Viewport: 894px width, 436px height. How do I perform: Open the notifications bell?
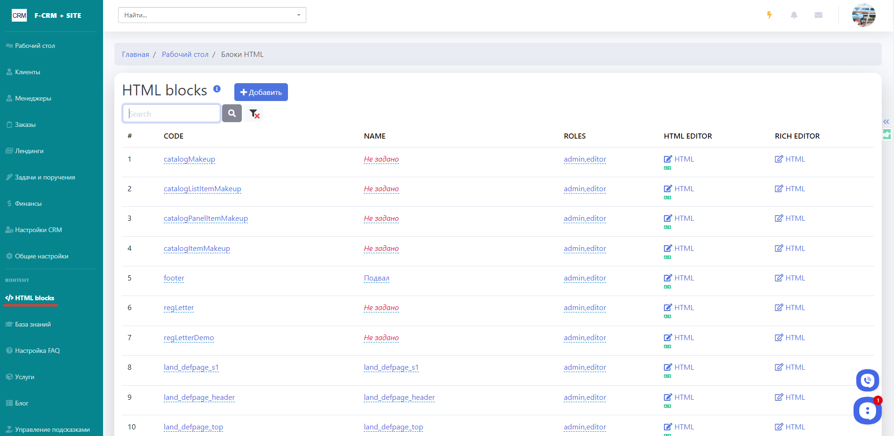794,15
